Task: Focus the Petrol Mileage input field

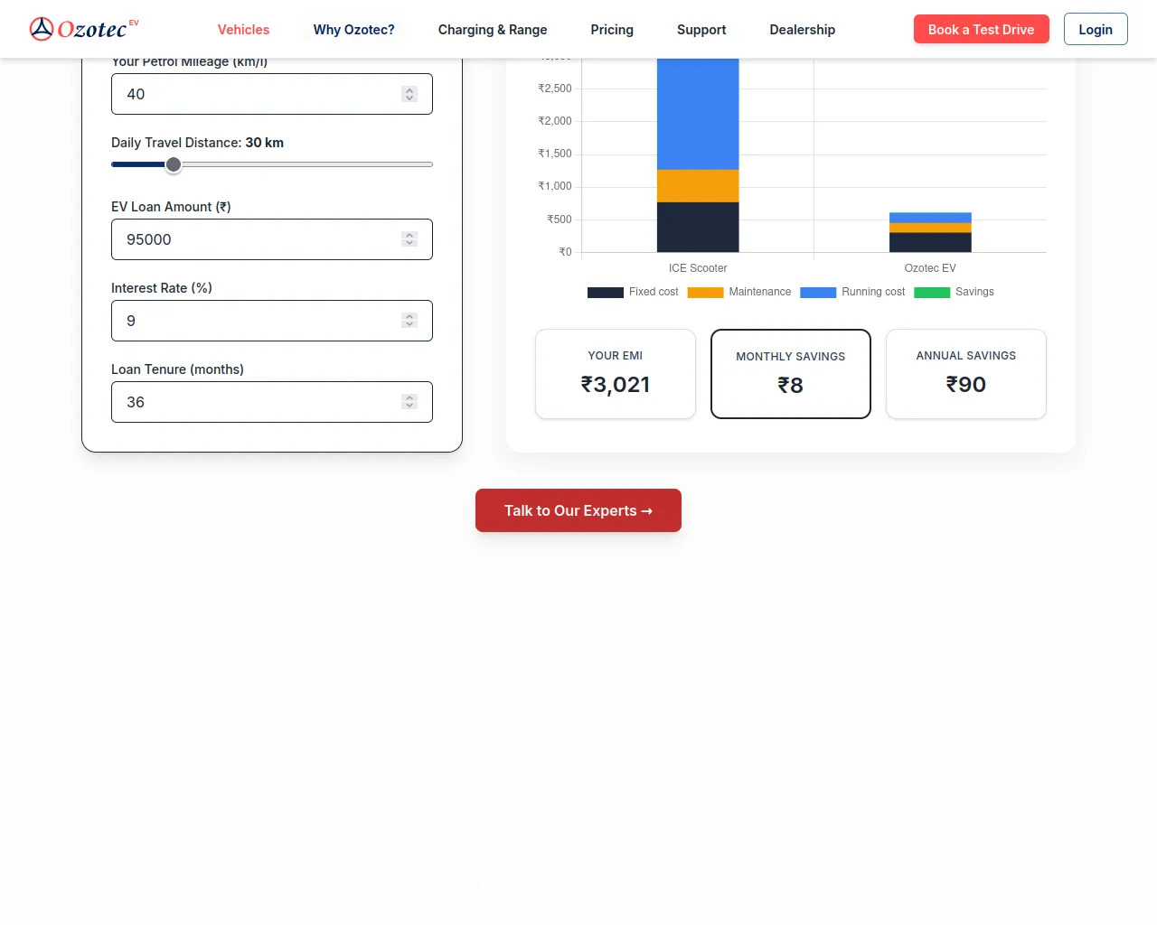Action: [x=272, y=94]
